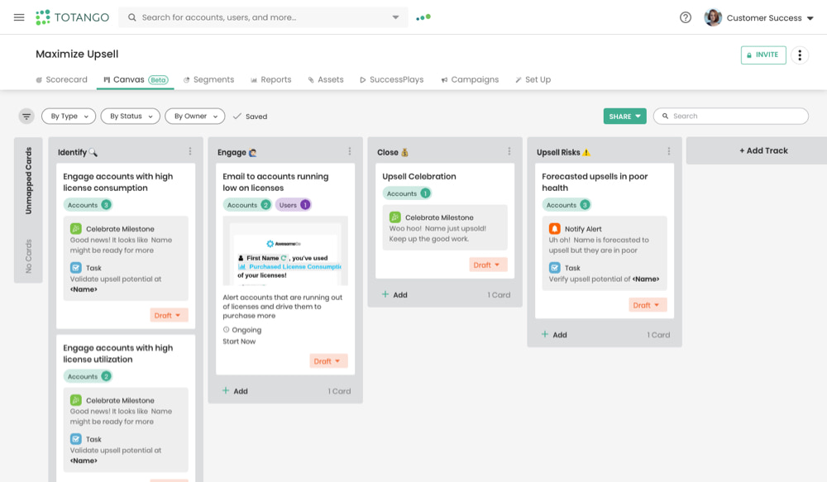This screenshot has height=482, width=827.
Task: Click the three green dots status icon
Action: [423, 17]
